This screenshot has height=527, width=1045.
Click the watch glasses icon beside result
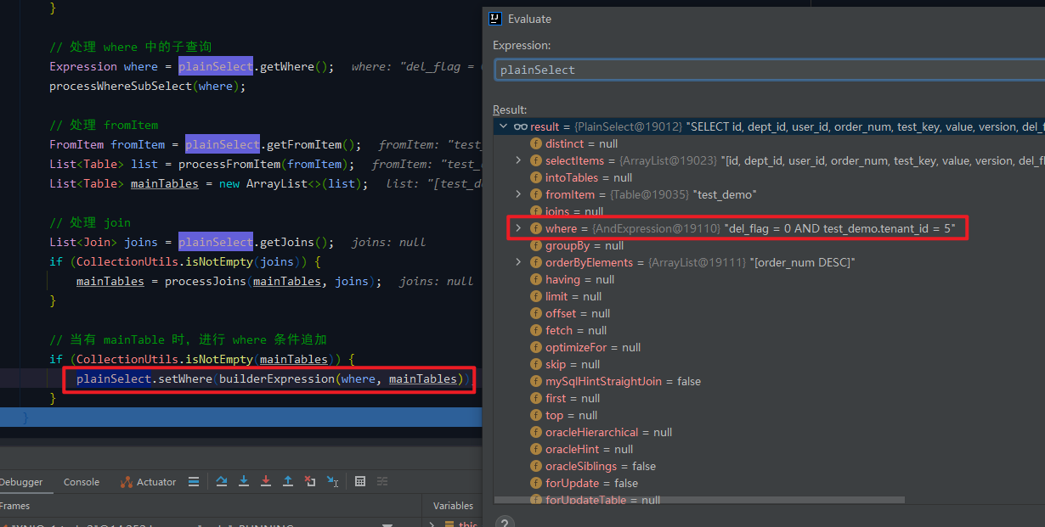click(x=521, y=126)
